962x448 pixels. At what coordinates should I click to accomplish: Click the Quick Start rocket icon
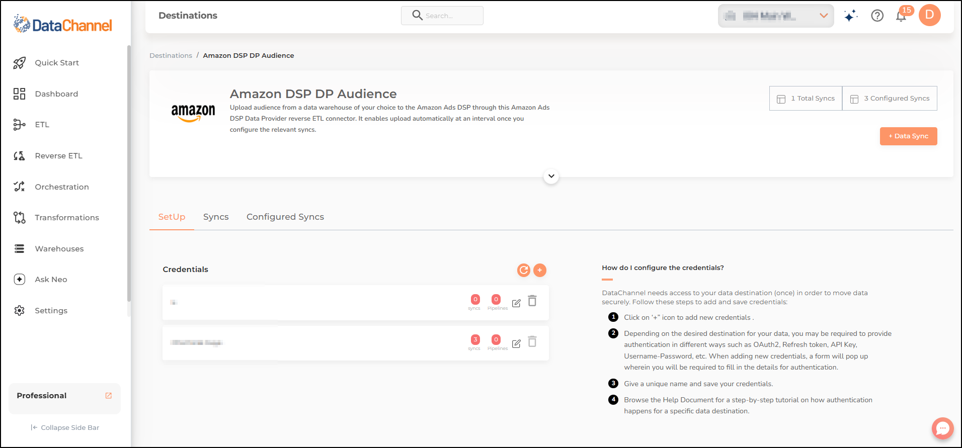pos(19,63)
